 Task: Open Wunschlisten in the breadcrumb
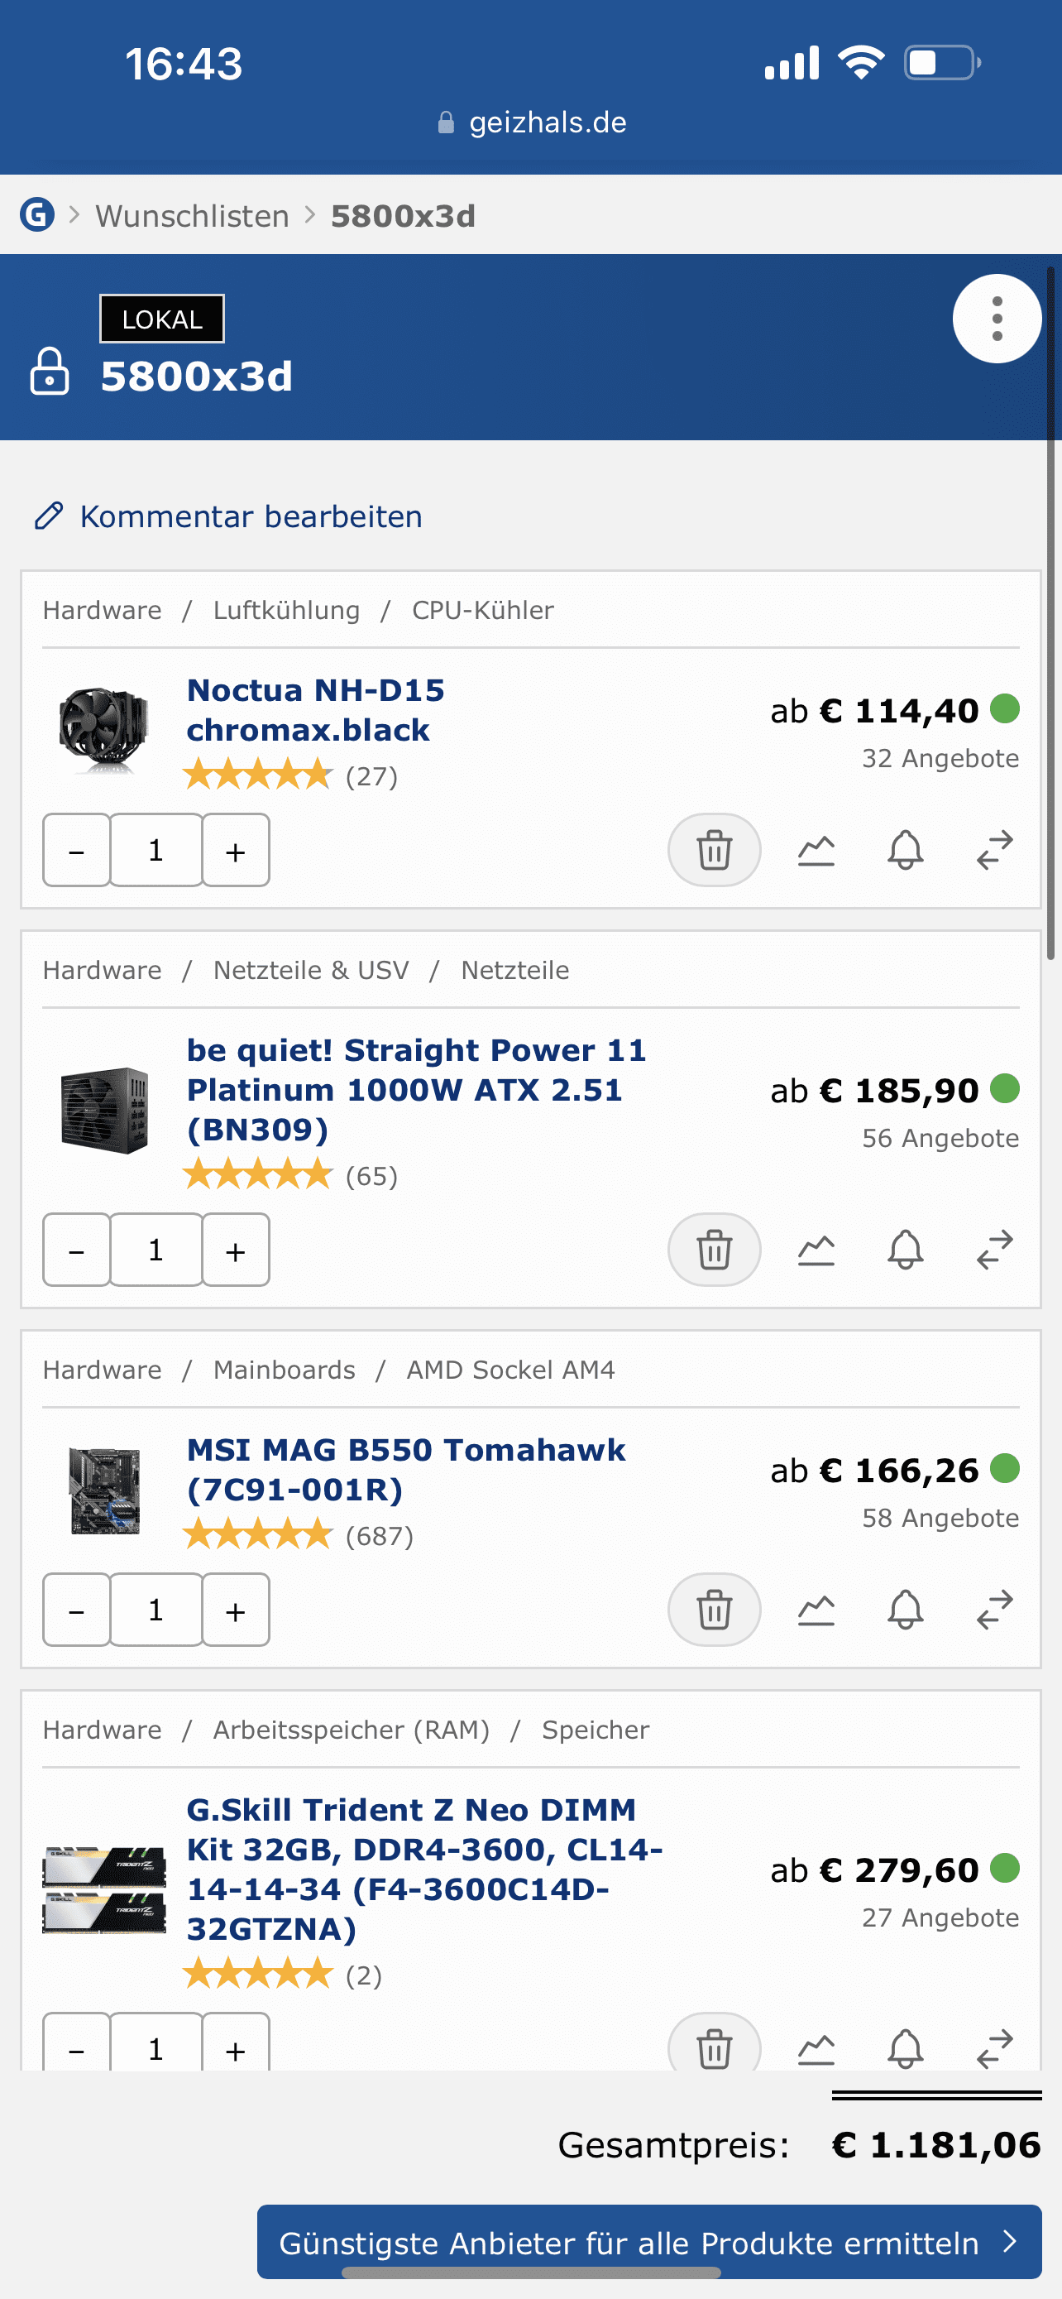click(192, 216)
